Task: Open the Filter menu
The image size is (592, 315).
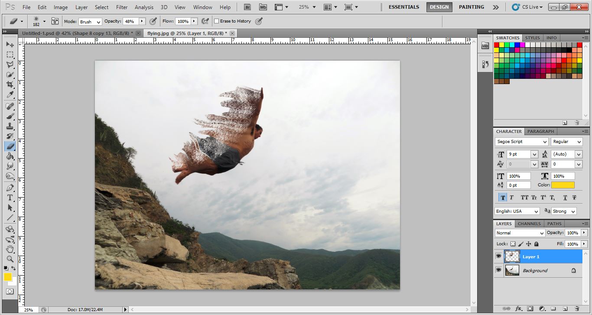Action: click(122, 7)
